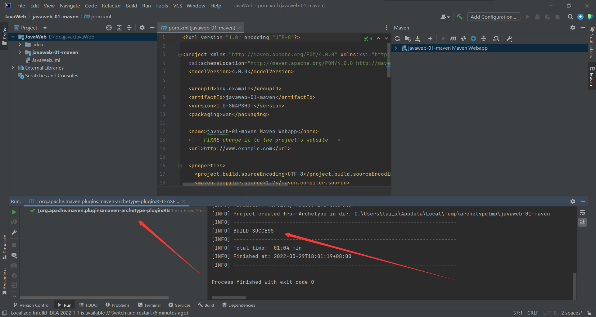596x317 pixels.
Task: Open Maven settings wrench icon
Action: 509,38
